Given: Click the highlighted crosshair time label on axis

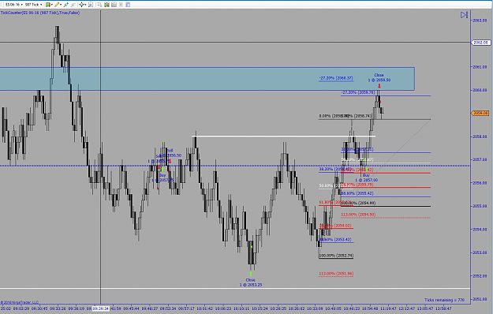Looking at the screenshot, I should tap(101, 308).
